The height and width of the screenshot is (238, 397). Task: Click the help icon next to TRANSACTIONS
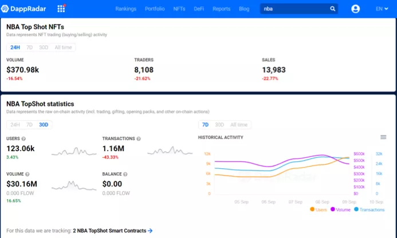(x=139, y=138)
